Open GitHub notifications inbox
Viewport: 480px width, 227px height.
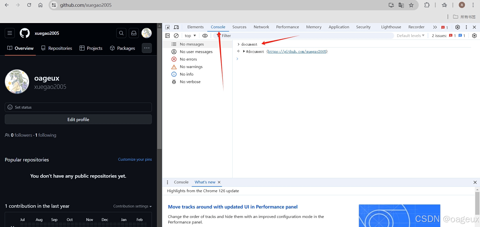[134, 33]
